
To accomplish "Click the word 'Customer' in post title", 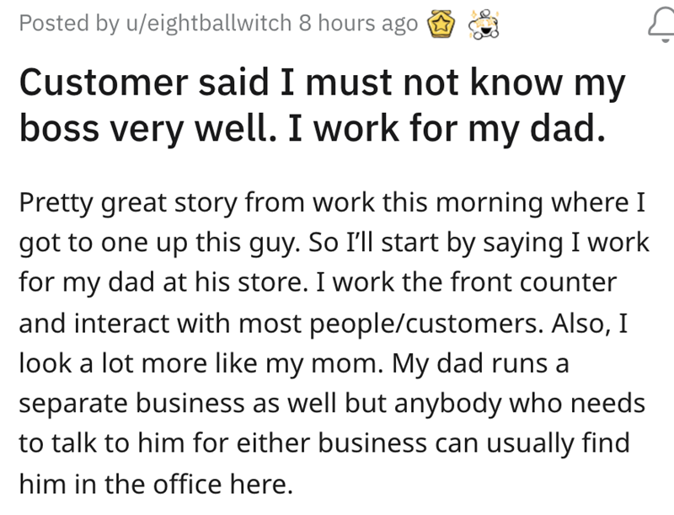I will 99,84.
